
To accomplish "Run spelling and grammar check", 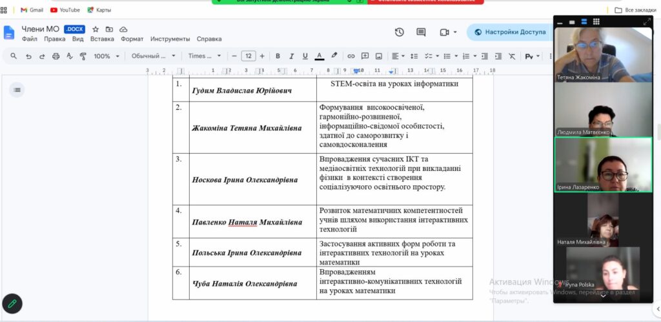I will [70, 56].
